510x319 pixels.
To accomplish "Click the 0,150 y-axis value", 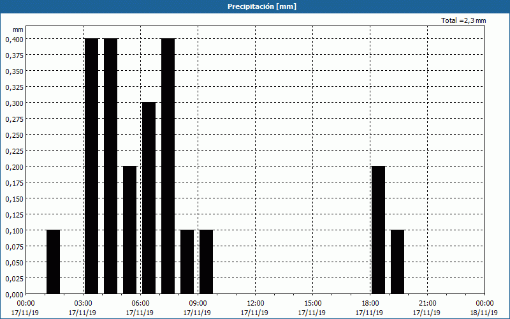I will [x=14, y=199].
